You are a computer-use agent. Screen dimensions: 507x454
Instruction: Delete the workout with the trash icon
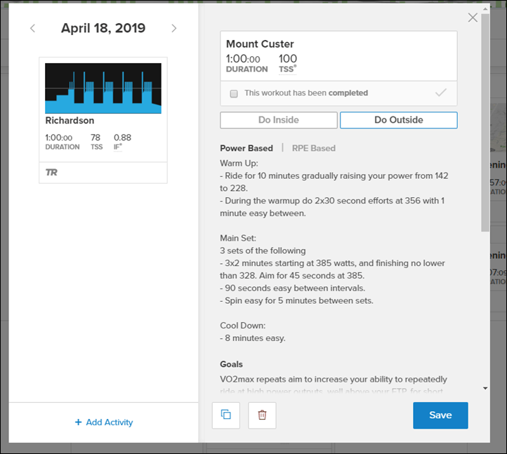tap(262, 415)
